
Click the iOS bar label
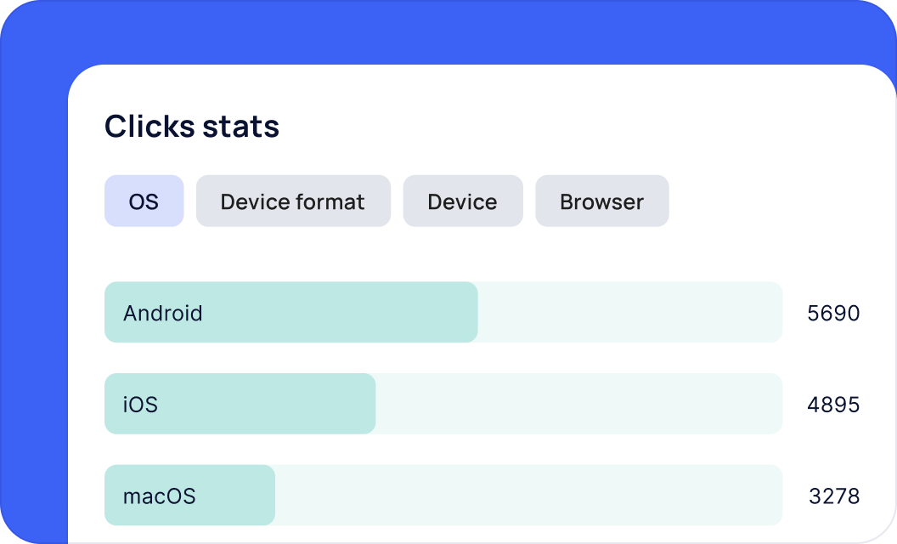[141, 405]
